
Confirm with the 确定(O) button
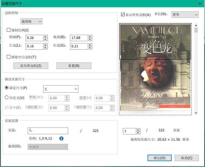pos(160,158)
